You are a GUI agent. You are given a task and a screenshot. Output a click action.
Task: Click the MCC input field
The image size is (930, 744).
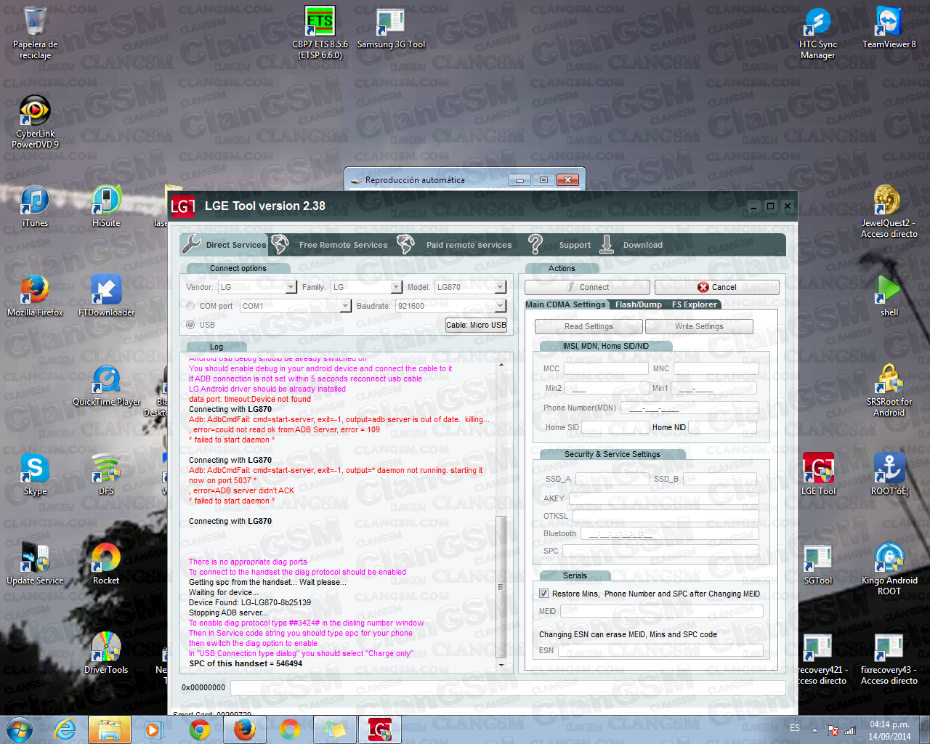click(x=606, y=368)
